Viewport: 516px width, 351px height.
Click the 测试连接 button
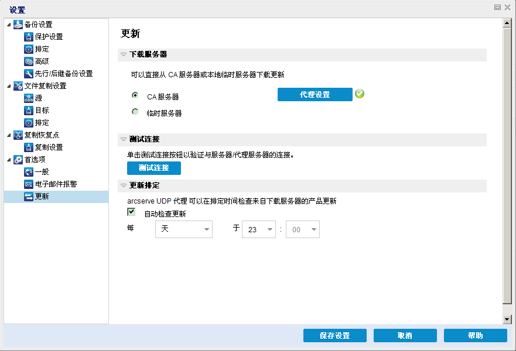click(153, 168)
